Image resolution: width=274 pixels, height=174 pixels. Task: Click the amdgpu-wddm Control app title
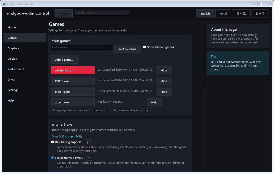coord(28,13)
